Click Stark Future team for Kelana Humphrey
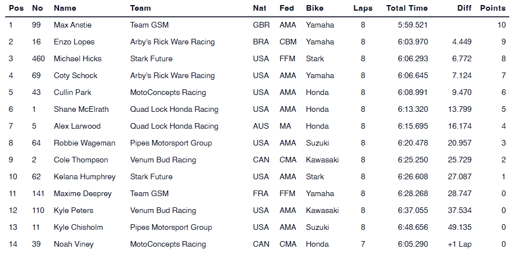Viewport: 516px width, 254px height. (151, 177)
